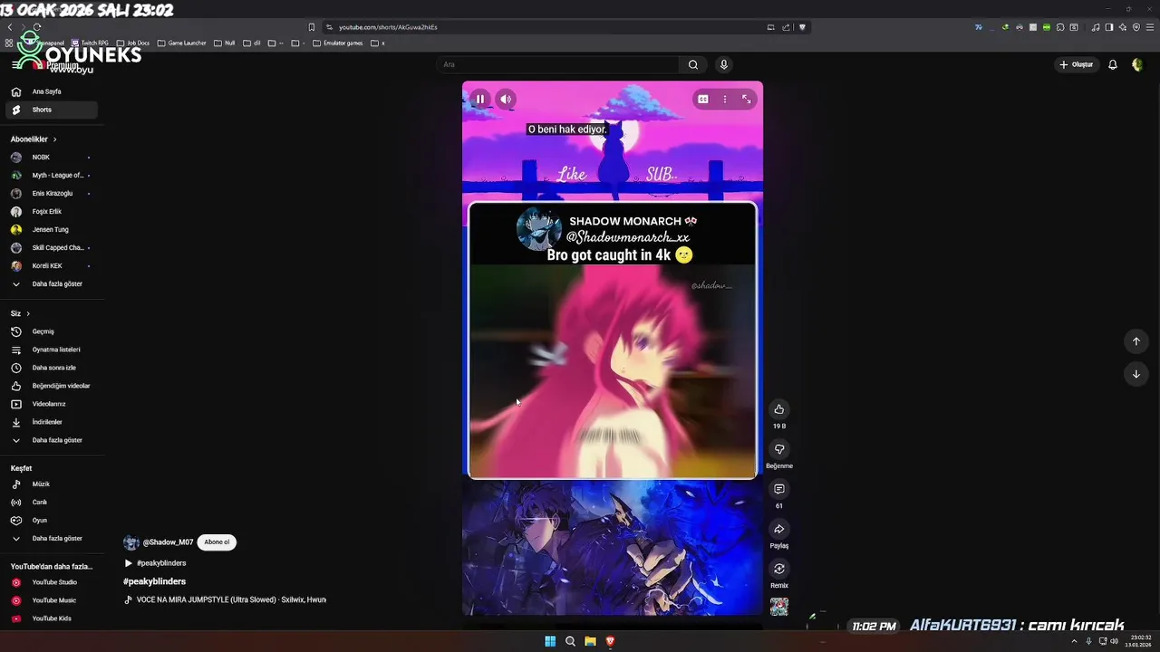
Task: Mute the Shorts video volume
Action: [x=506, y=100]
